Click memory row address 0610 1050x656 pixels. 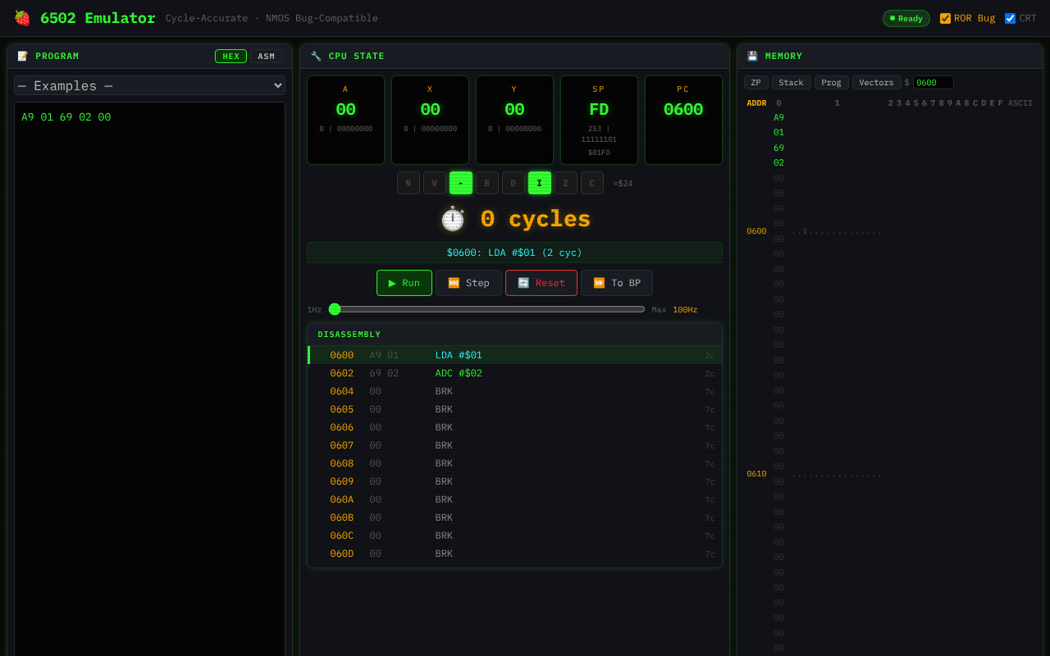756,474
